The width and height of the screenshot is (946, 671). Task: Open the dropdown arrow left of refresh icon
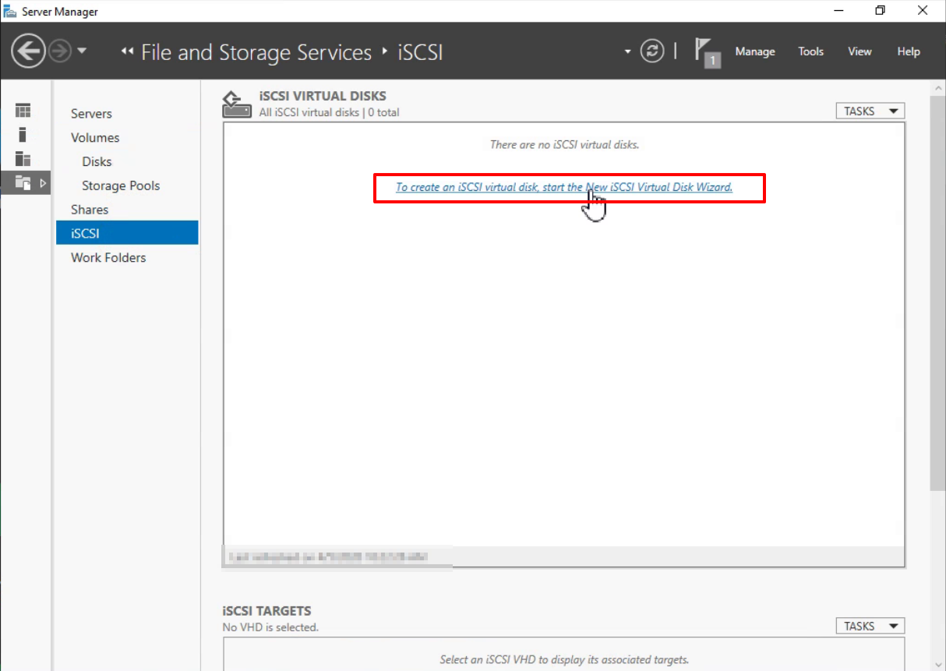pos(627,52)
